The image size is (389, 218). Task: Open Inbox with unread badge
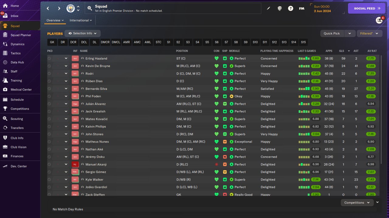pos(5,16)
